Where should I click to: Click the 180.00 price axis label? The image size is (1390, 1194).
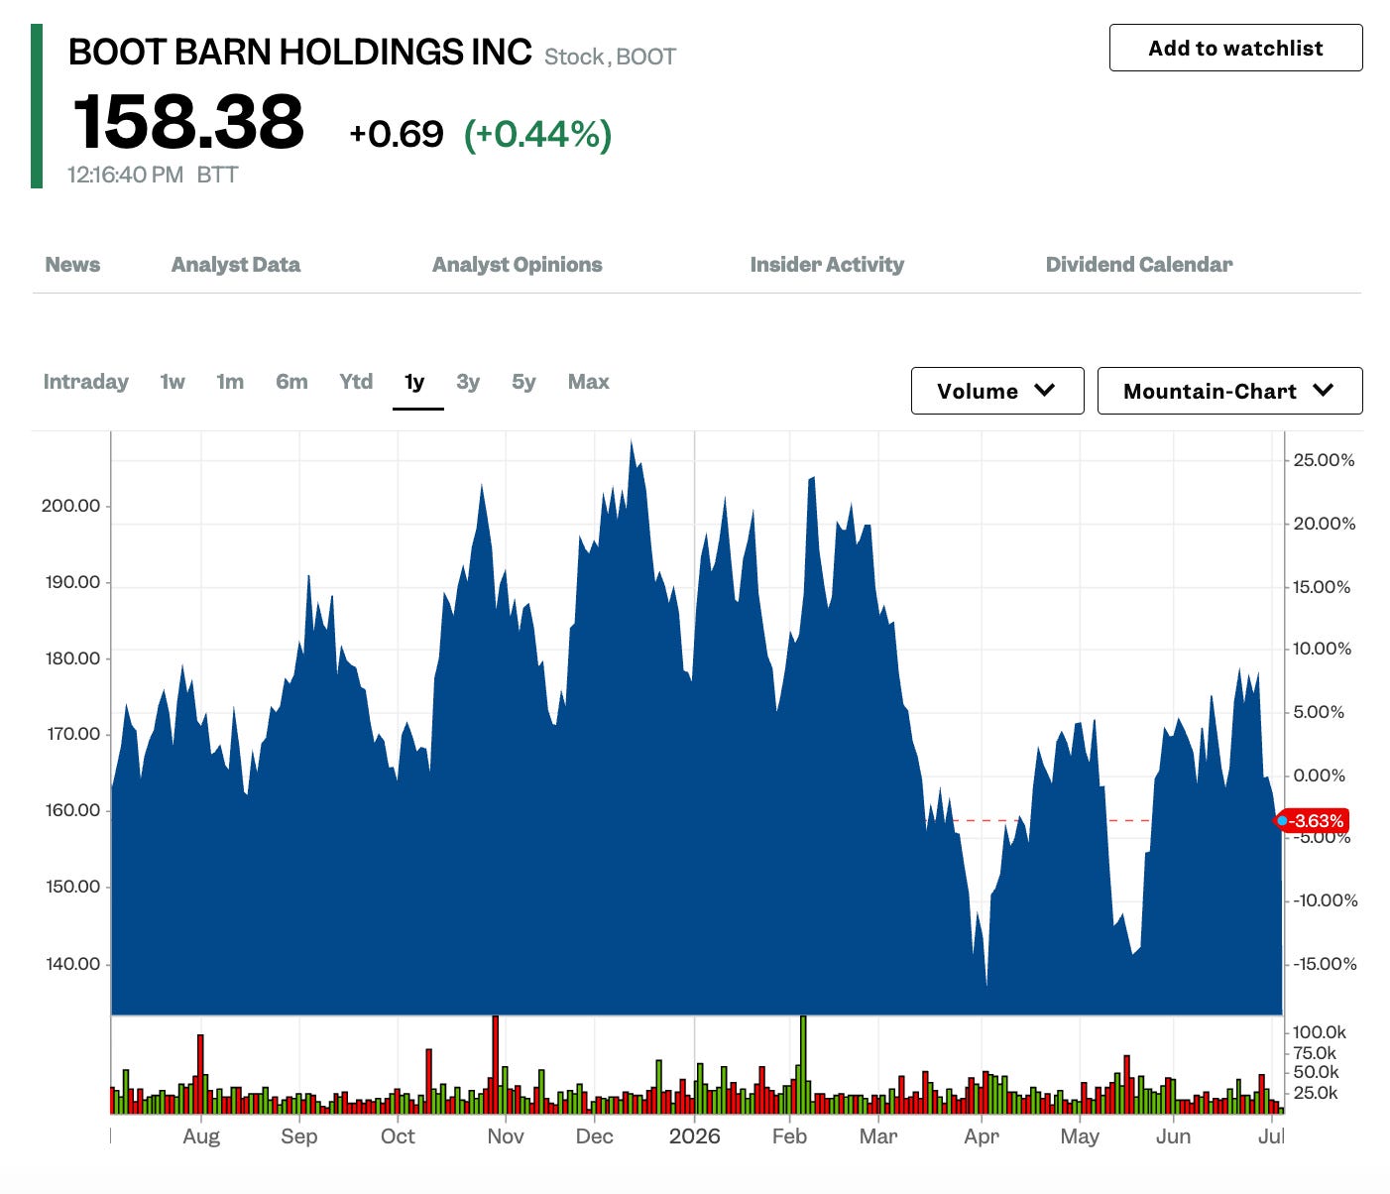73,658
